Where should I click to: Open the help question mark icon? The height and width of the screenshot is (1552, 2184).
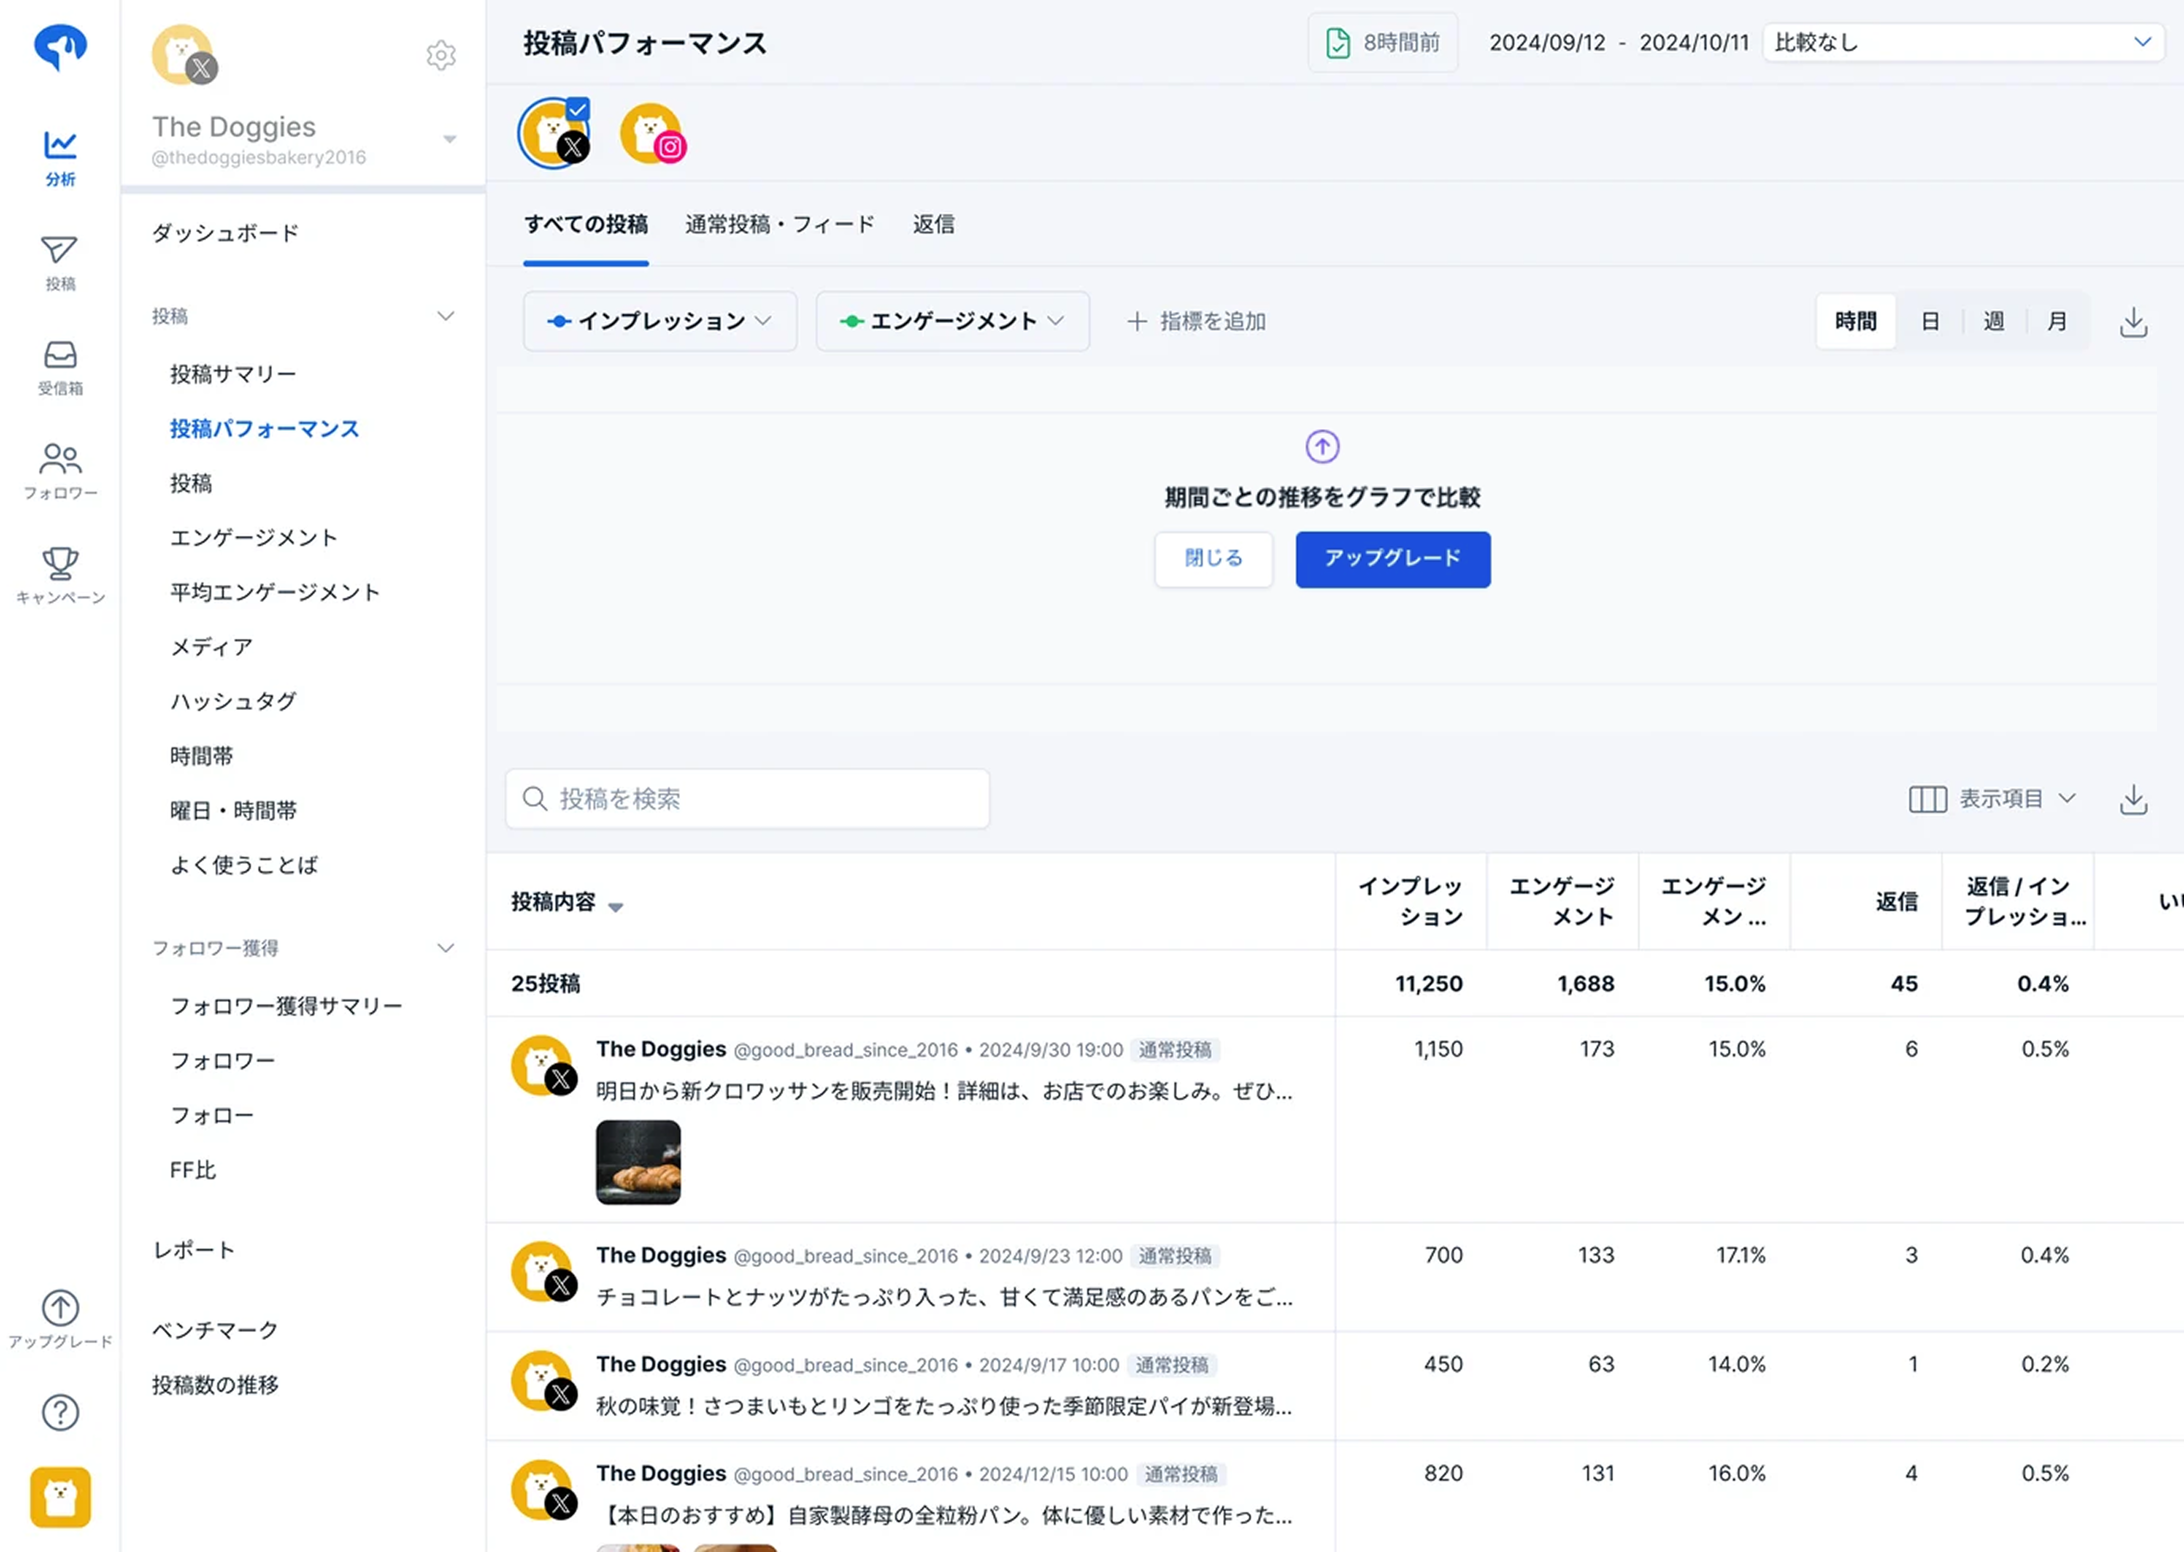60,1412
